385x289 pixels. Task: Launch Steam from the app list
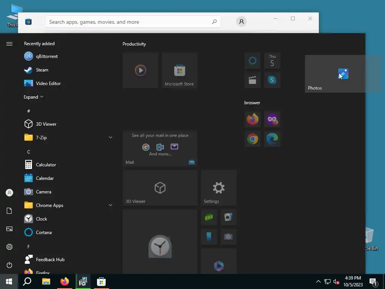68,70
